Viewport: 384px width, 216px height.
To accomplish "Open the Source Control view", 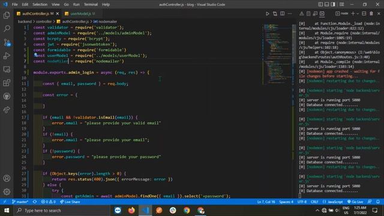I will pyautogui.click(x=7, y=43).
